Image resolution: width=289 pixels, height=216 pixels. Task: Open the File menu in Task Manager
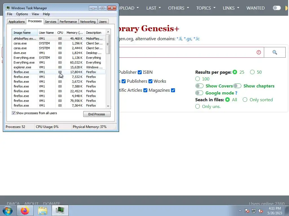pos(10,14)
